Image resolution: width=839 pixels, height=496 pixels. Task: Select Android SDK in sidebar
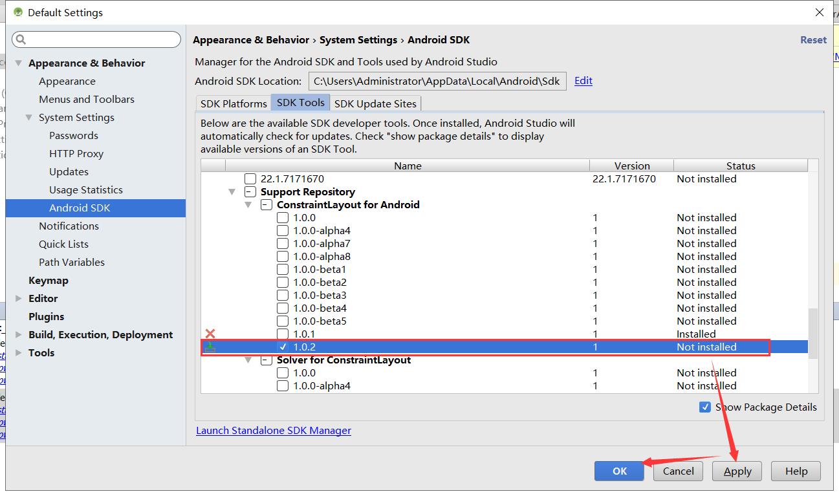pos(96,208)
